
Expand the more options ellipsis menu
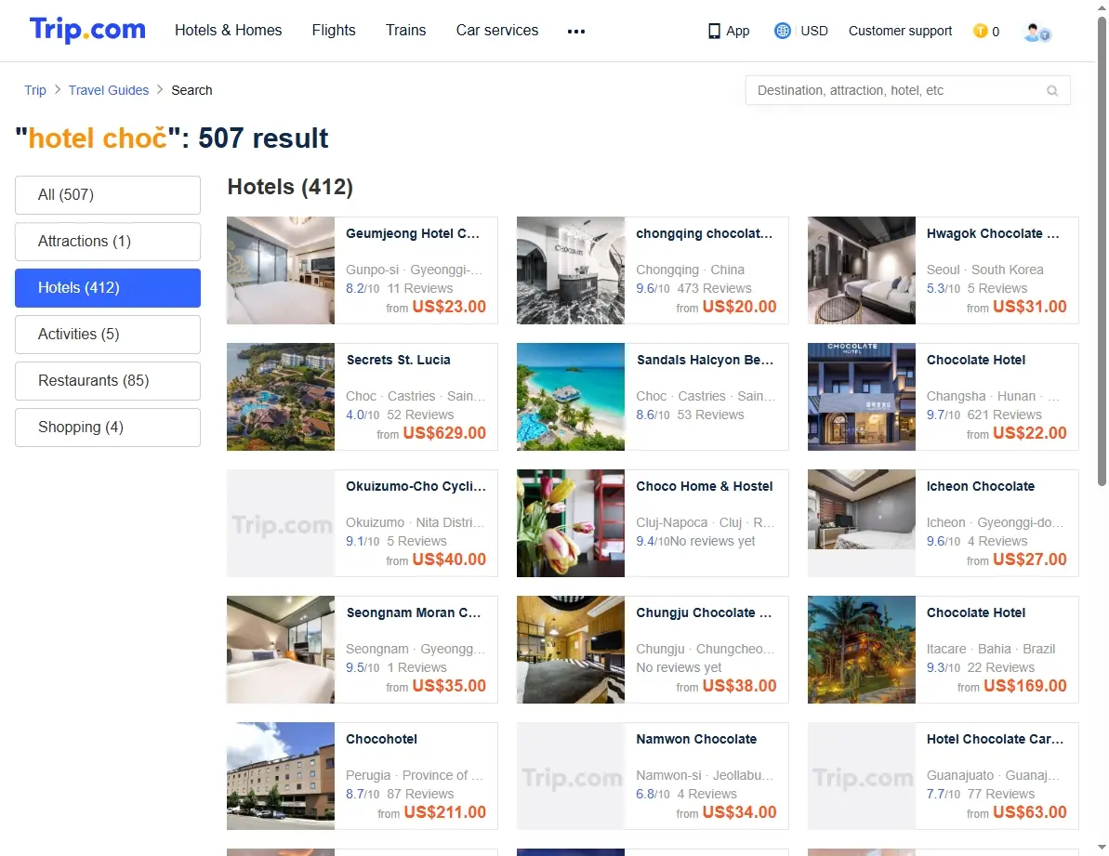click(x=576, y=31)
